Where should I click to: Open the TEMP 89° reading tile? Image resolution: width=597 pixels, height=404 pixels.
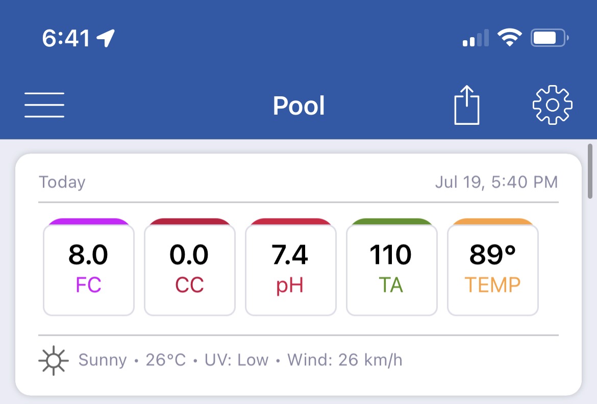click(x=493, y=267)
